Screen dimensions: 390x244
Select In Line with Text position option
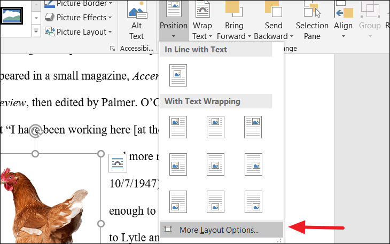pos(178,75)
